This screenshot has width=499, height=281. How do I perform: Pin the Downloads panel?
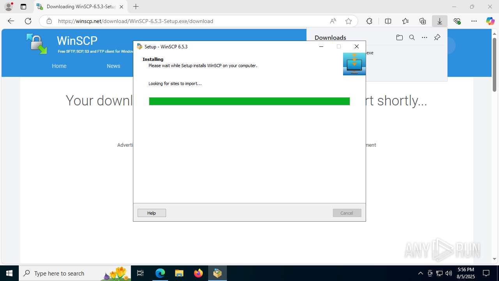[x=437, y=37]
